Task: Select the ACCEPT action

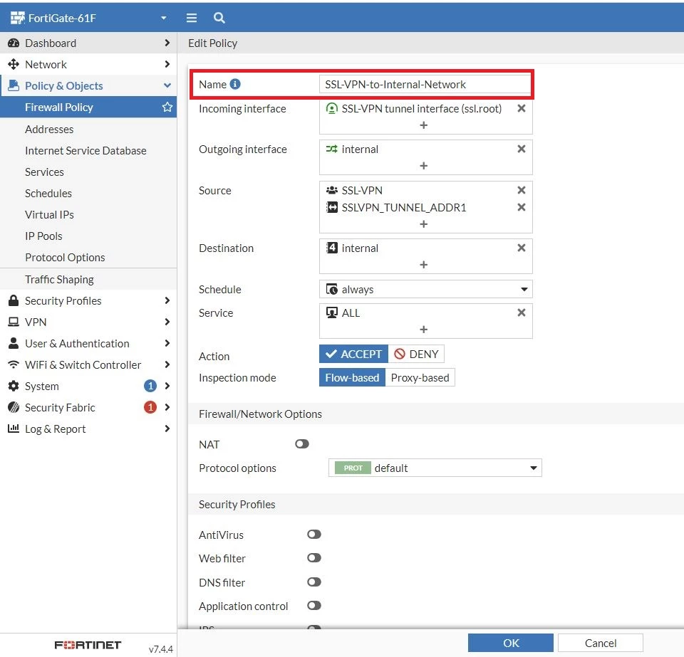Action: pos(354,354)
